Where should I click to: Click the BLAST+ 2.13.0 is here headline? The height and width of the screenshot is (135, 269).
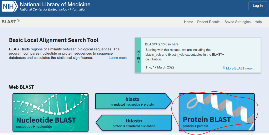[x=162, y=44]
